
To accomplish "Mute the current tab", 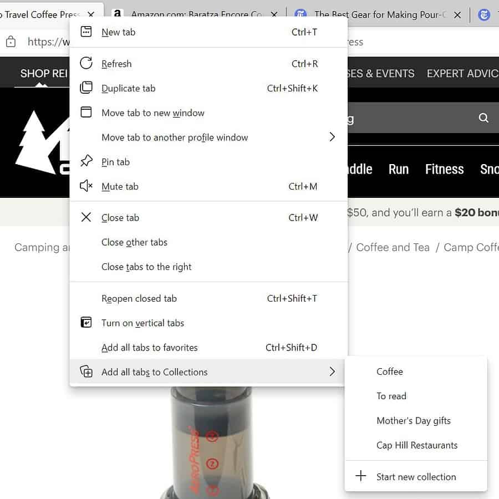I will coord(120,186).
